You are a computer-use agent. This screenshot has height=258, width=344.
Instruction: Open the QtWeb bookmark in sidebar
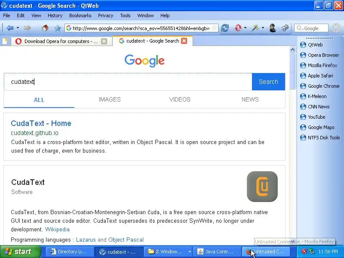(311, 45)
